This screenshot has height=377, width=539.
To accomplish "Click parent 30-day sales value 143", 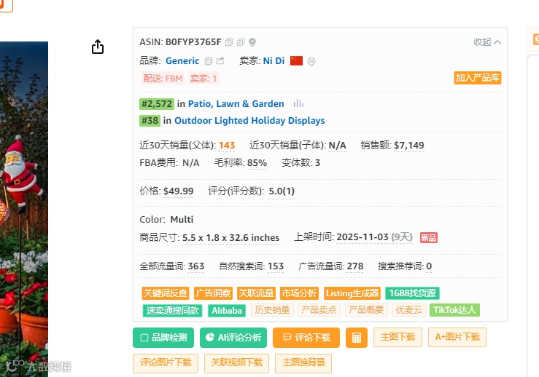I will (227, 145).
